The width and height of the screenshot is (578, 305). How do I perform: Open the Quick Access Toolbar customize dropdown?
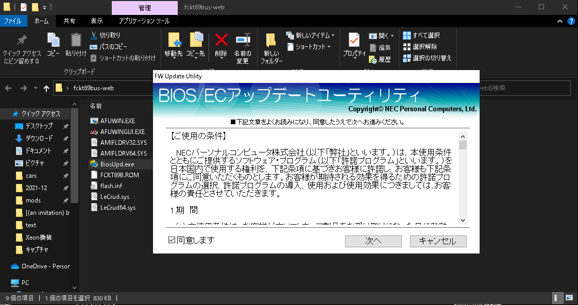[x=45, y=7]
